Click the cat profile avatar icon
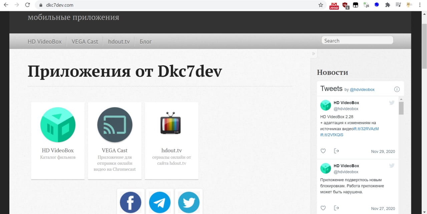Image resolution: width=427 pixels, height=214 pixels. [409, 5]
